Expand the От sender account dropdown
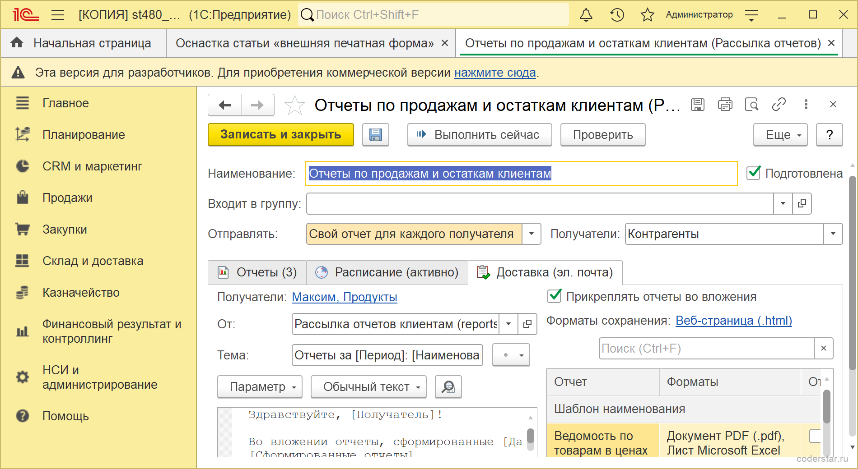This screenshot has height=469, width=858. [x=508, y=324]
